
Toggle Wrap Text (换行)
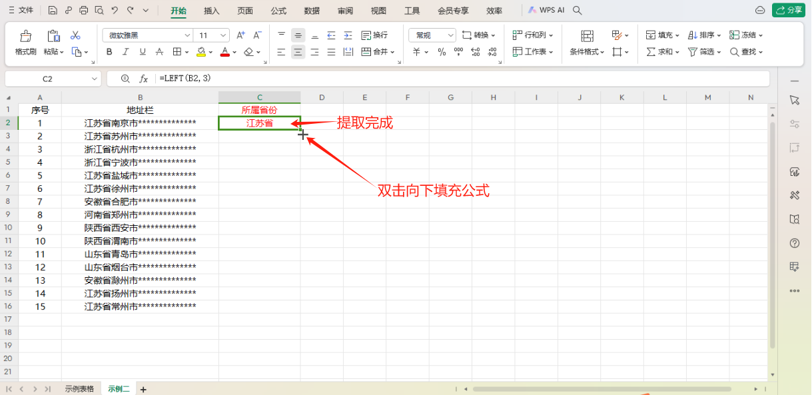coord(374,35)
